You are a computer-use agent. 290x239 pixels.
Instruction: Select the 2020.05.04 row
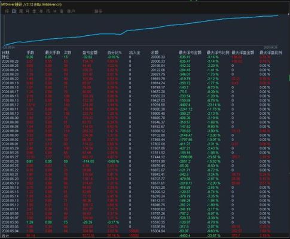pyautogui.click(x=142, y=231)
